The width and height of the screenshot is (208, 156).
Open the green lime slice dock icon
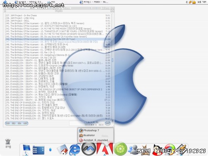coord(120,149)
